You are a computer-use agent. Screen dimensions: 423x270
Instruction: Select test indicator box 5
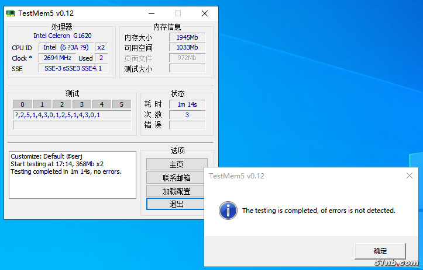click(x=121, y=104)
